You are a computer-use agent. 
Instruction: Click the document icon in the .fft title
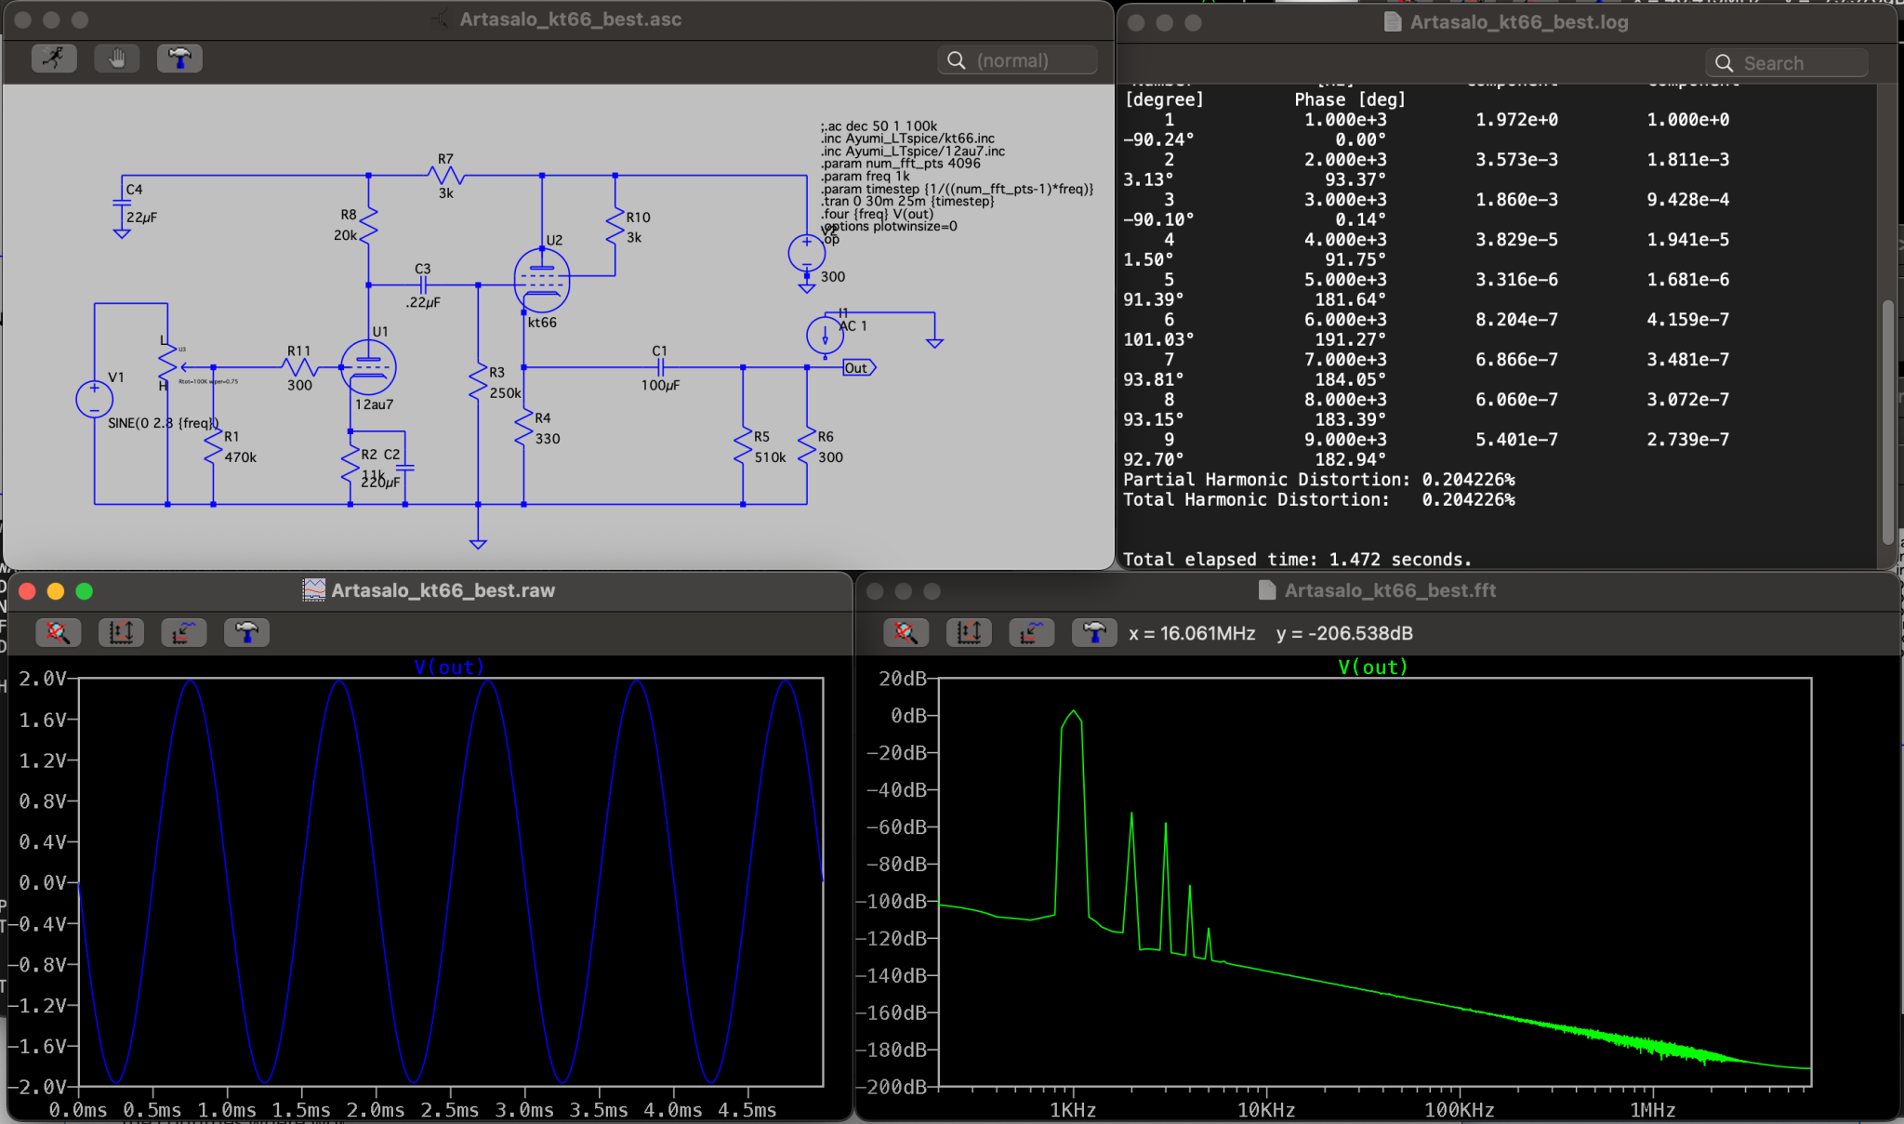tap(1267, 590)
